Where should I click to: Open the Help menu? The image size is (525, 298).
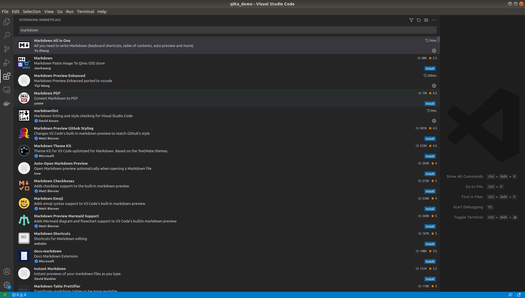(102, 11)
